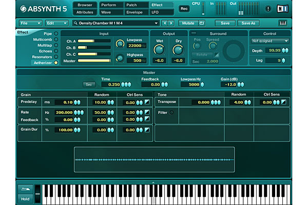This screenshot has width=308, height=205.
Task: Toggle the on-screen keyboard icon
Action: coord(283,23)
